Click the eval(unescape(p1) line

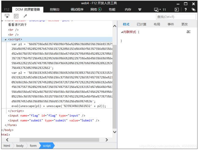[x=59, y=106]
